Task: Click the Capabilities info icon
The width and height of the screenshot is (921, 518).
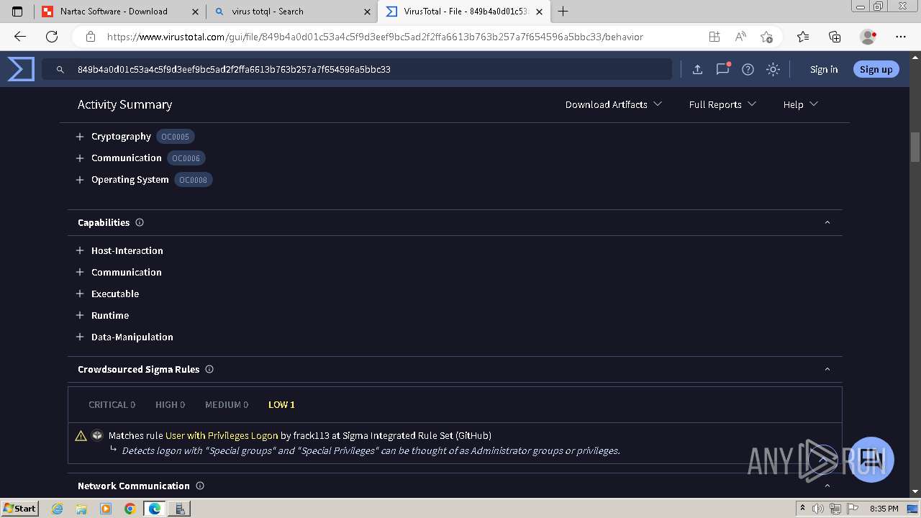Action: 140,222
